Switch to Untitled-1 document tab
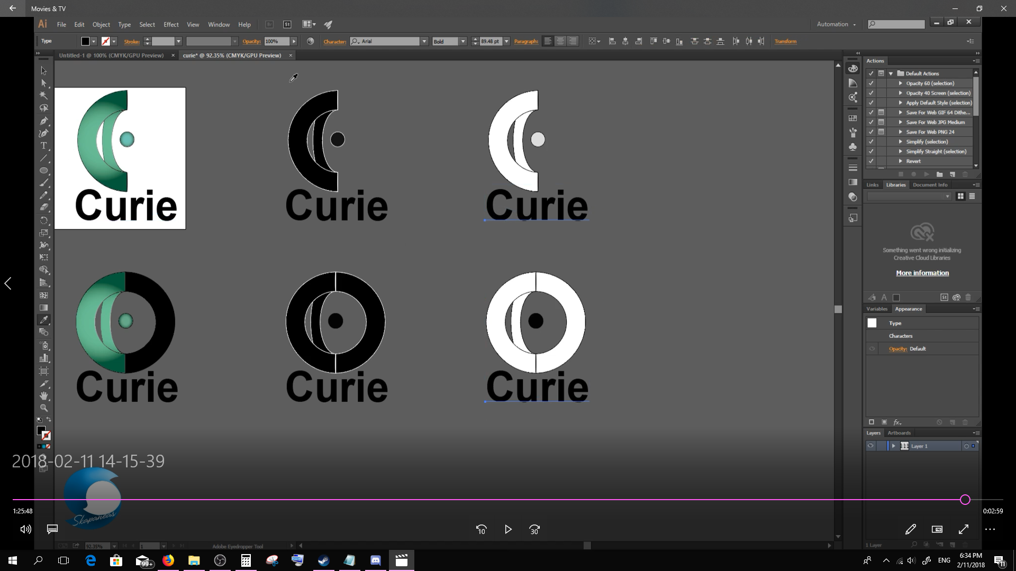This screenshot has width=1016, height=571. point(111,56)
